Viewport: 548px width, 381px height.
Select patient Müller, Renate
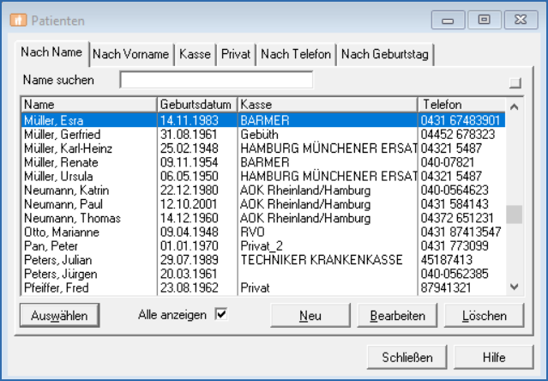click(263, 162)
